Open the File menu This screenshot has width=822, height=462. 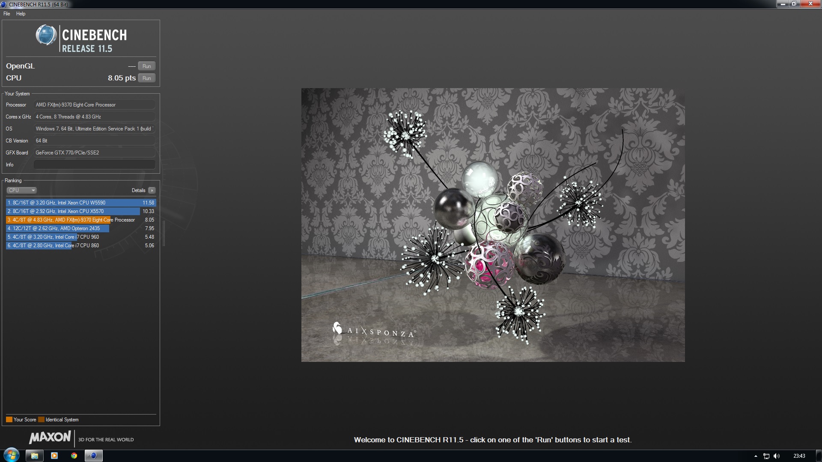(x=6, y=14)
